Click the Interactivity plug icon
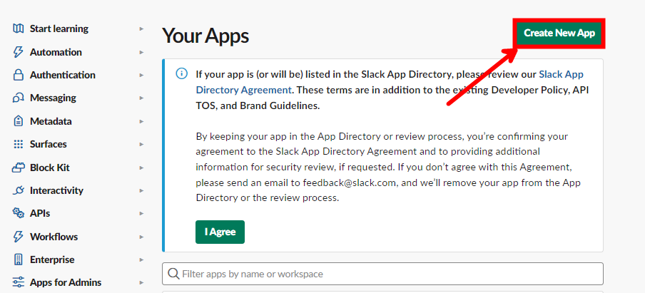 (18, 190)
